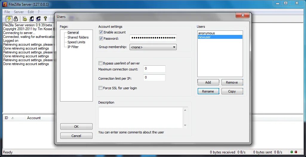Click the Connection limit per IP field

154,78
